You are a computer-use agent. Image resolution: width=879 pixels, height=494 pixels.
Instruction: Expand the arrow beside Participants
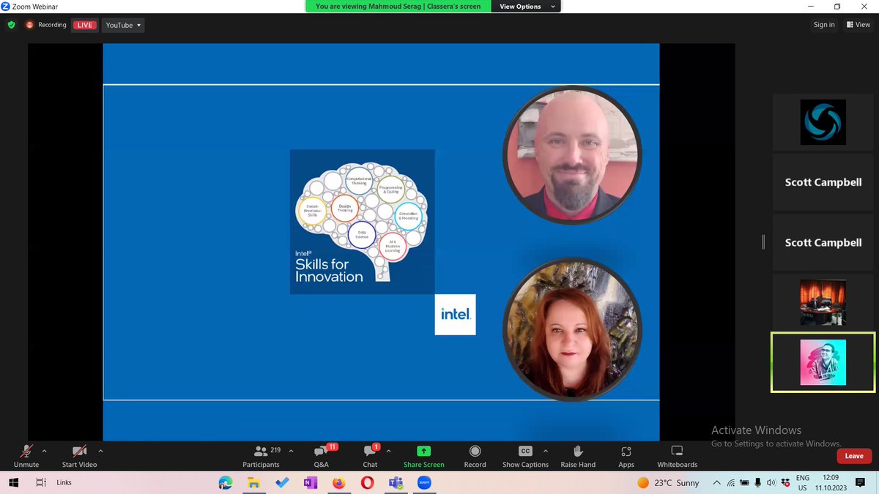291,451
